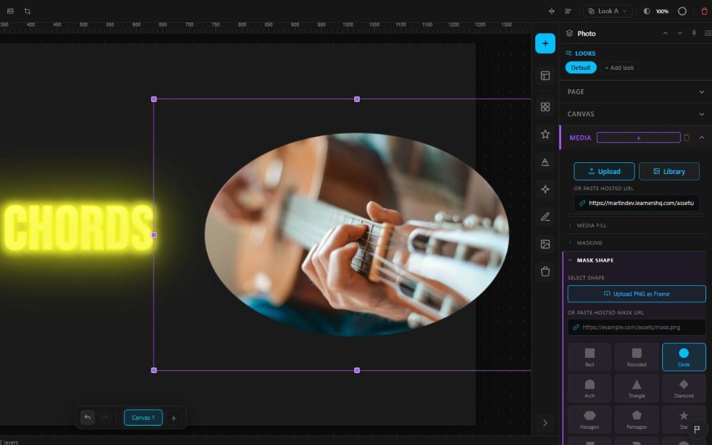Viewport: 712px width, 445px height.
Task: Expand the CANVAS section
Action: (635, 114)
